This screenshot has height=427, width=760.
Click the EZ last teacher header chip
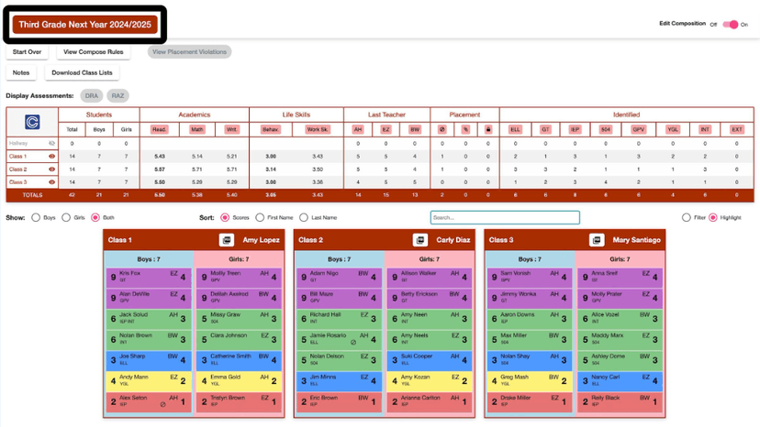click(386, 129)
